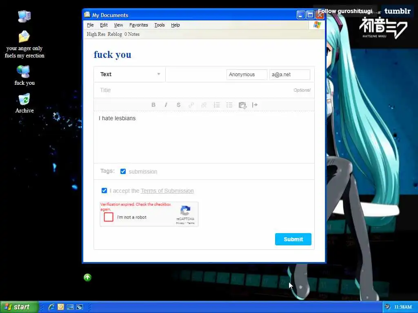Screen dimensions: 418x313
Task: Open the Help menu
Action: pos(176,25)
